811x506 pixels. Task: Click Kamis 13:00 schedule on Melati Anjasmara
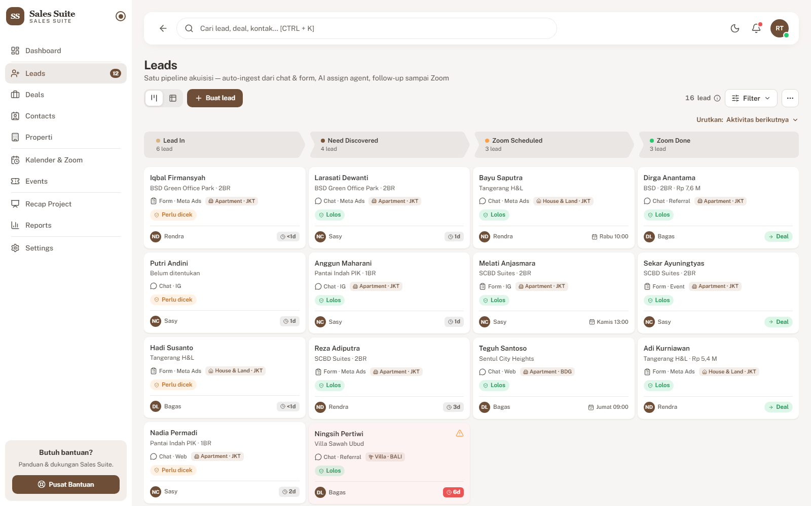[x=608, y=322]
